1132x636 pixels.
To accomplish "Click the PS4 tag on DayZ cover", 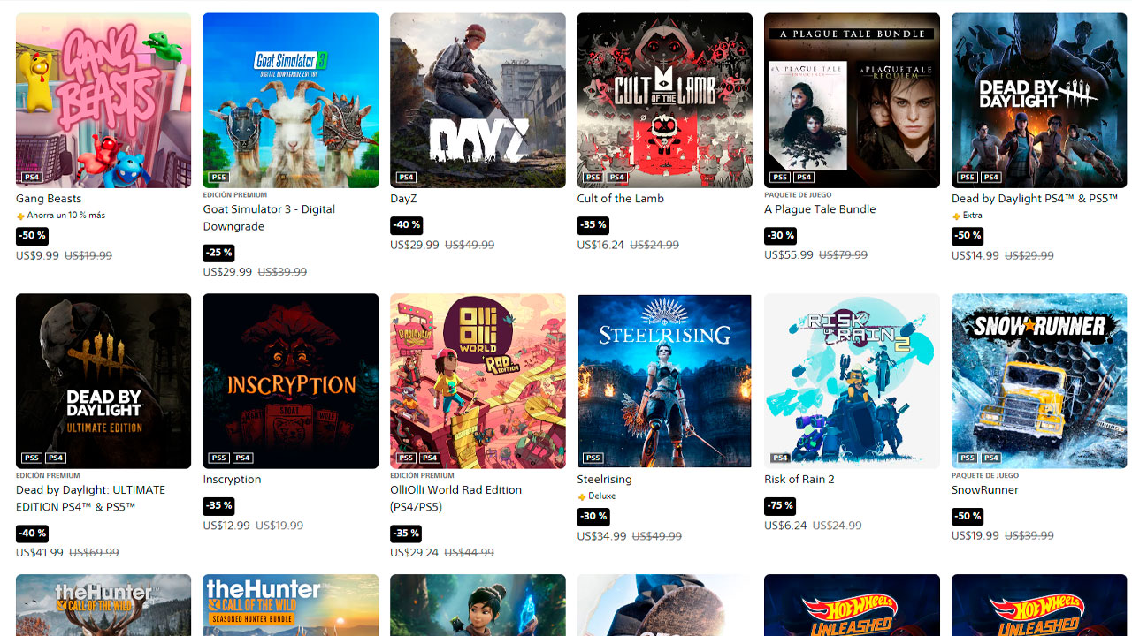I will coord(406,178).
